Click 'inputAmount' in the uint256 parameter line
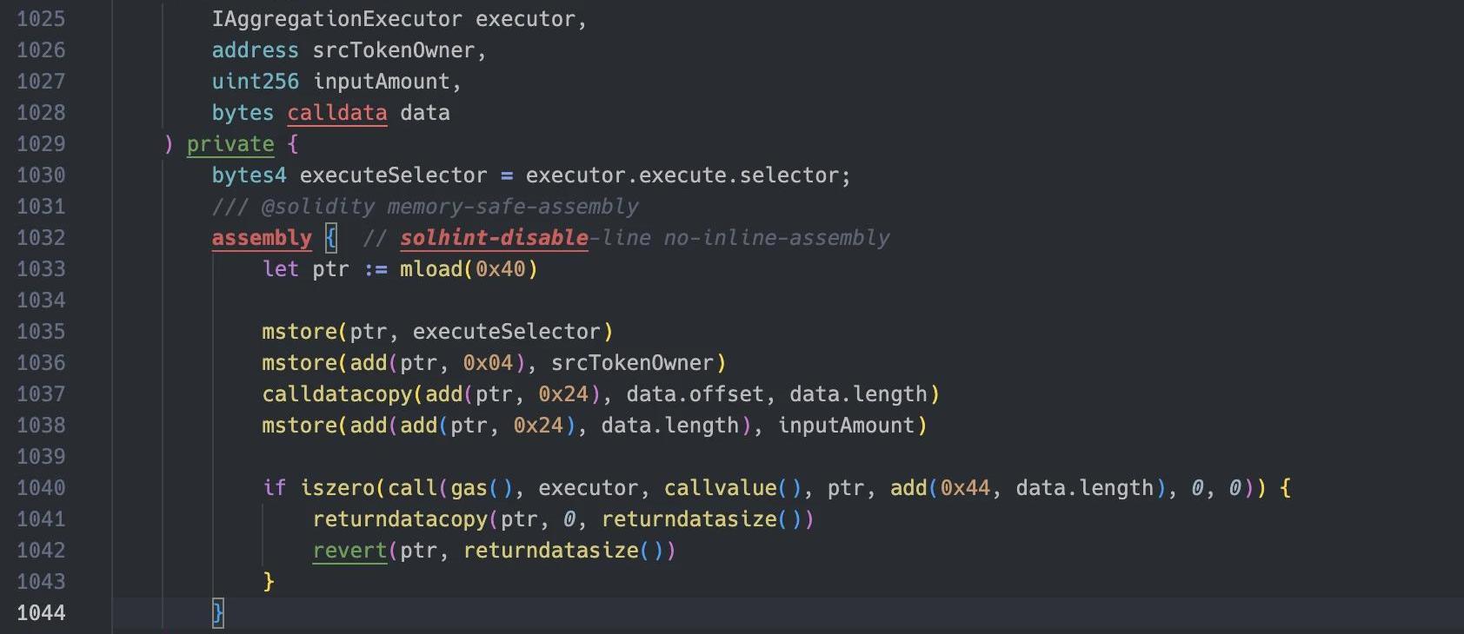This screenshot has width=1464, height=634. [381, 82]
